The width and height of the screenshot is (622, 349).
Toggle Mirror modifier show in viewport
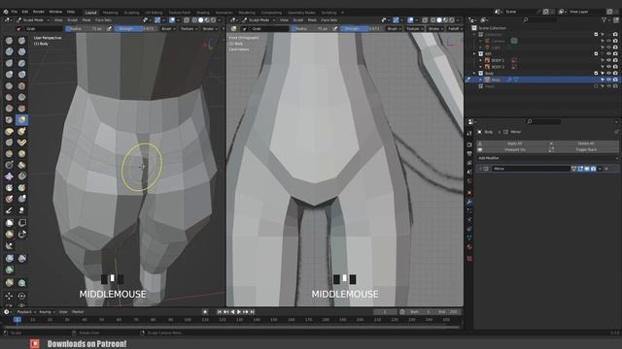click(587, 169)
